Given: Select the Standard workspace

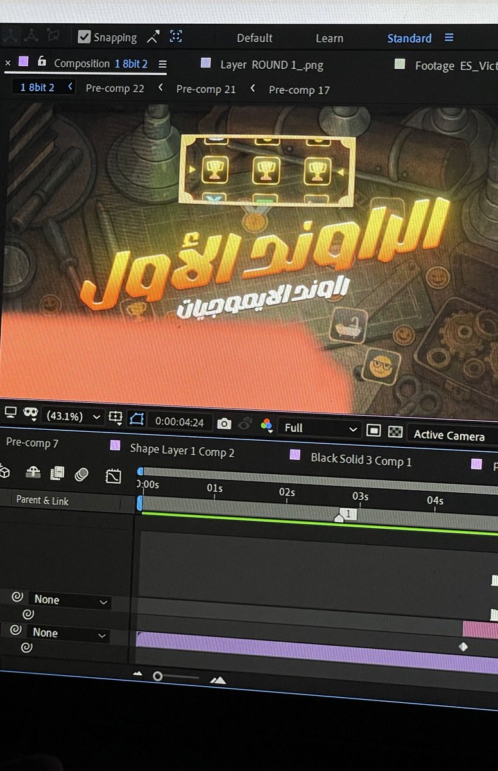Looking at the screenshot, I should [409, 39].
